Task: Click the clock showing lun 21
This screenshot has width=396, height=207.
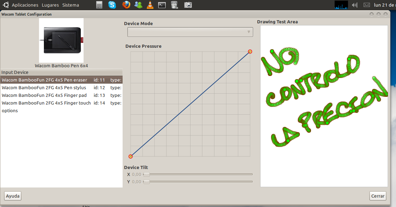Action: coord(385,5)
